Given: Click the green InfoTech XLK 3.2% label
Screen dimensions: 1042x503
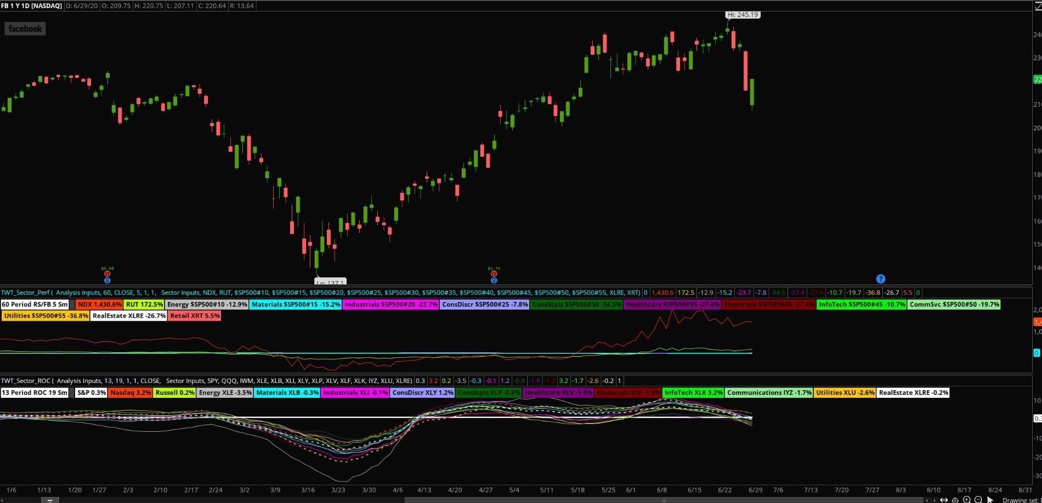Looking at the screenshot, I should click(693, 393).
